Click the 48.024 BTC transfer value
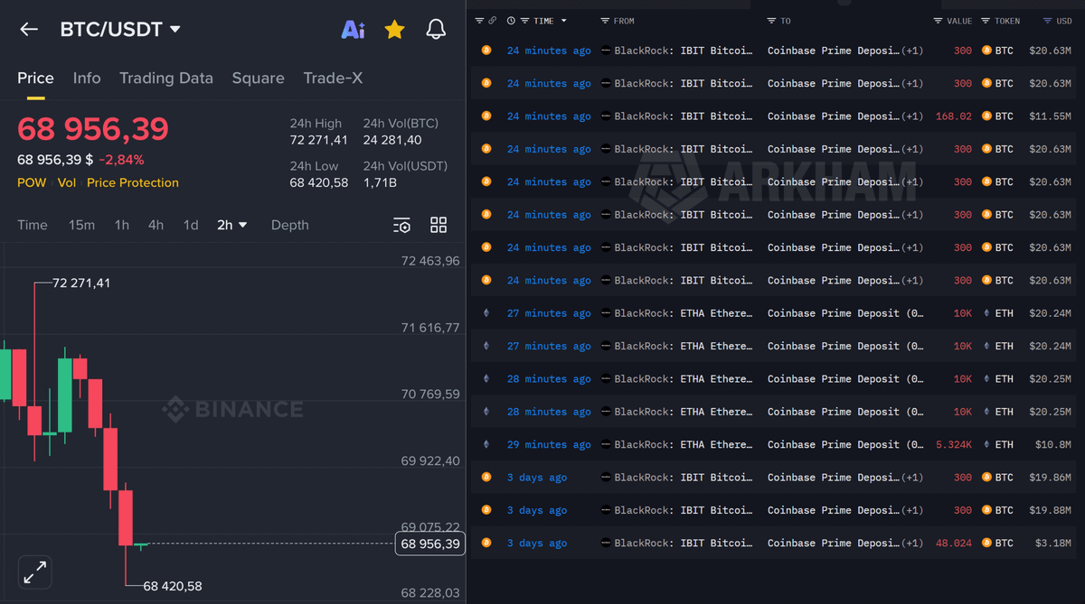1085x604 pixels. click(x=954, y=543)
